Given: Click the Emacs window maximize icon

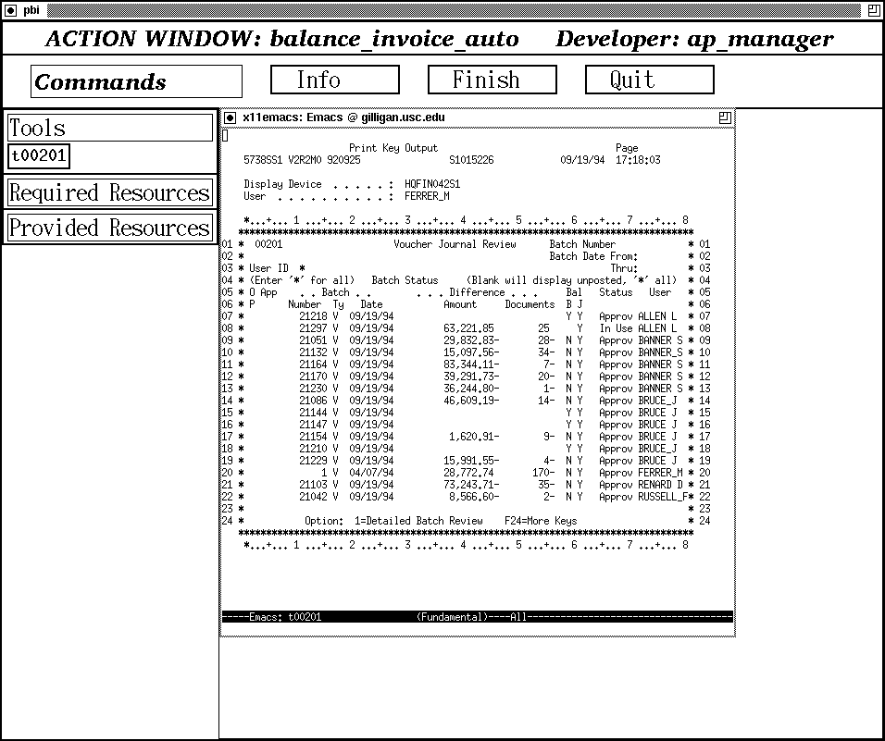Looking at the screenshot, I should tap(725, 117).
